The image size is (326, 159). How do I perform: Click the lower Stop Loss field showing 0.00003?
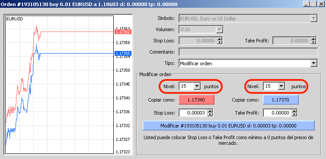[193, 113]
